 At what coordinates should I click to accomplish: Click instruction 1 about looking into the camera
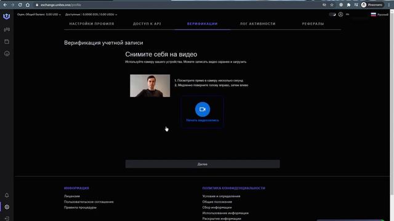(x=209, y=80)
